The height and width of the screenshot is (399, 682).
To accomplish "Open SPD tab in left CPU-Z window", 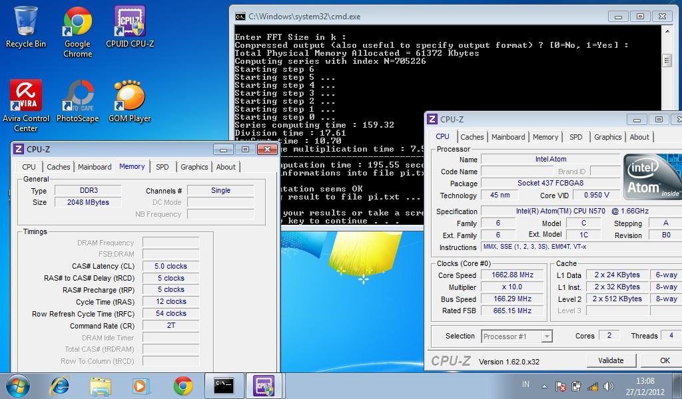I will (x=163, y=167).
